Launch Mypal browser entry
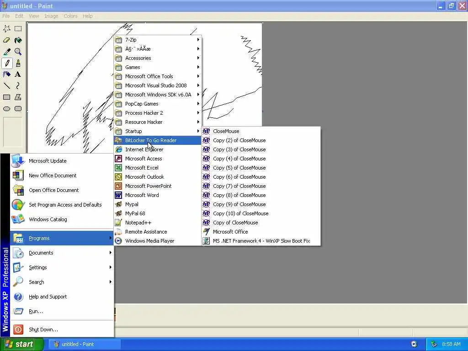The width and height of the screenshot is (468, 351). [x=158, y=204]
